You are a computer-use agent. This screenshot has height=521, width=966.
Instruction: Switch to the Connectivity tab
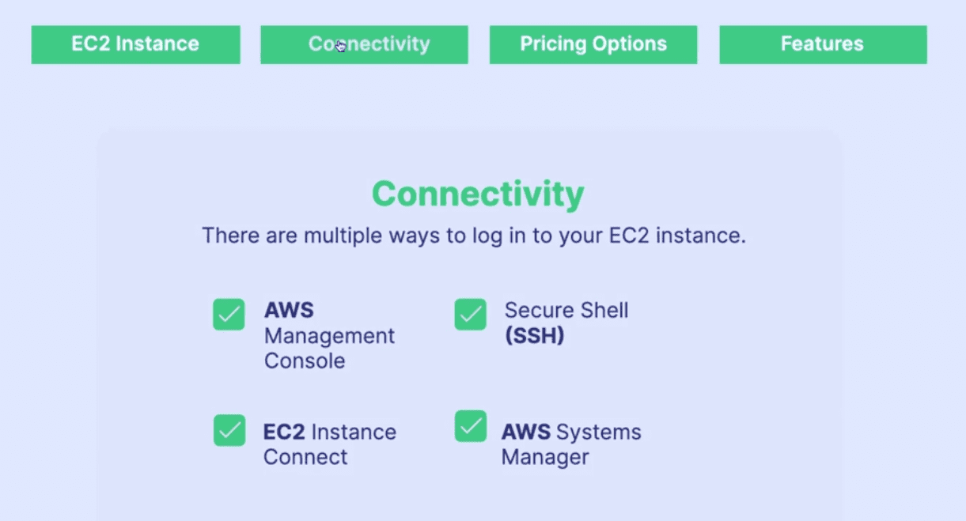click(x=364, y=44)
